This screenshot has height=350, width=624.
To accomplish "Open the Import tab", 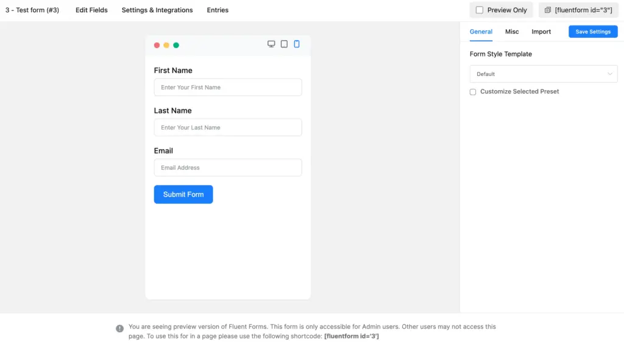I will pyautogui.click(x=541, y=32).
